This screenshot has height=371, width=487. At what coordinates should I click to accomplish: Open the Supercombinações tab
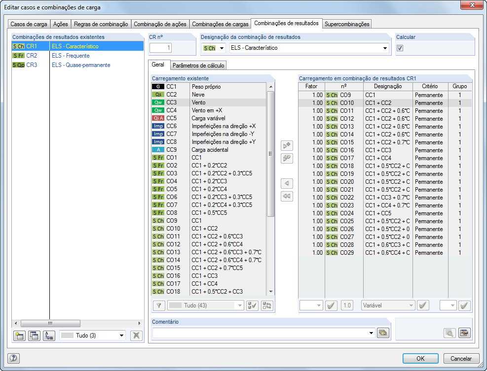[347, 24]
